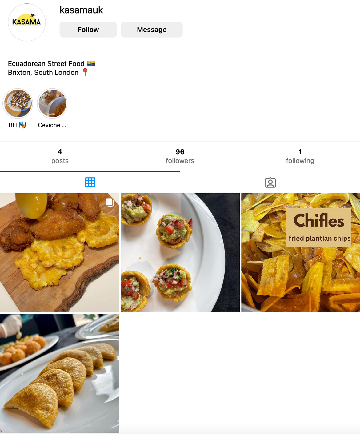Select the 4 posts count

point(60,156)
